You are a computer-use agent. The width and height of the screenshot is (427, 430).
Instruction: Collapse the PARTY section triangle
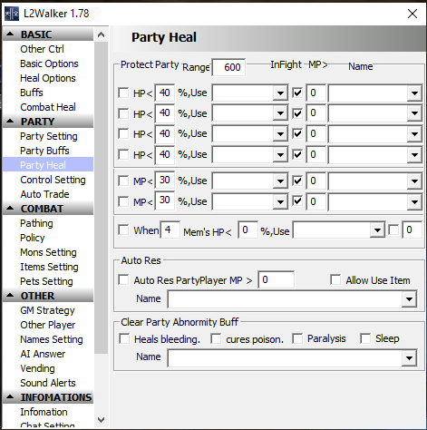pyautogui.click(x=10, y=122)
